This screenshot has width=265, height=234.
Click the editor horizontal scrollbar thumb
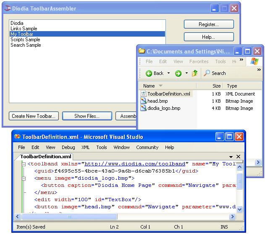69,216
